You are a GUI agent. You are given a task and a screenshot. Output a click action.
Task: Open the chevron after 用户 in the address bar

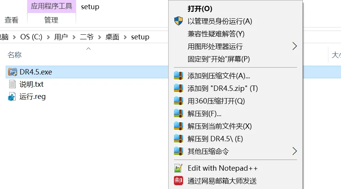(73, 37)
